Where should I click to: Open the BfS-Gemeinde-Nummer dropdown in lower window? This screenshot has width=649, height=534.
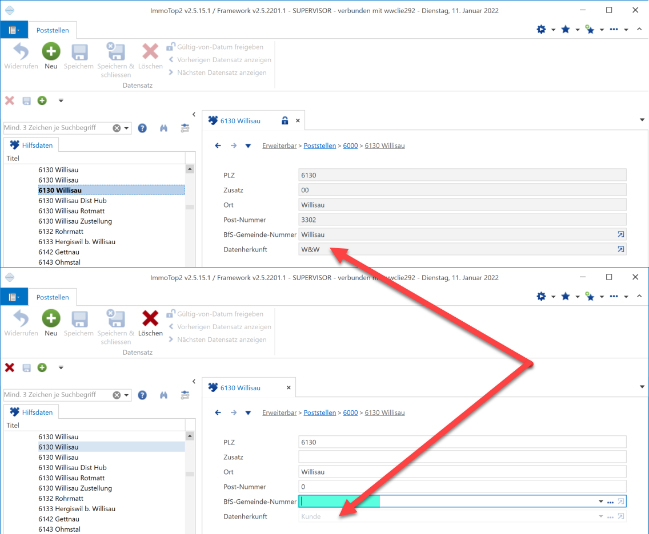coord(600,501)
